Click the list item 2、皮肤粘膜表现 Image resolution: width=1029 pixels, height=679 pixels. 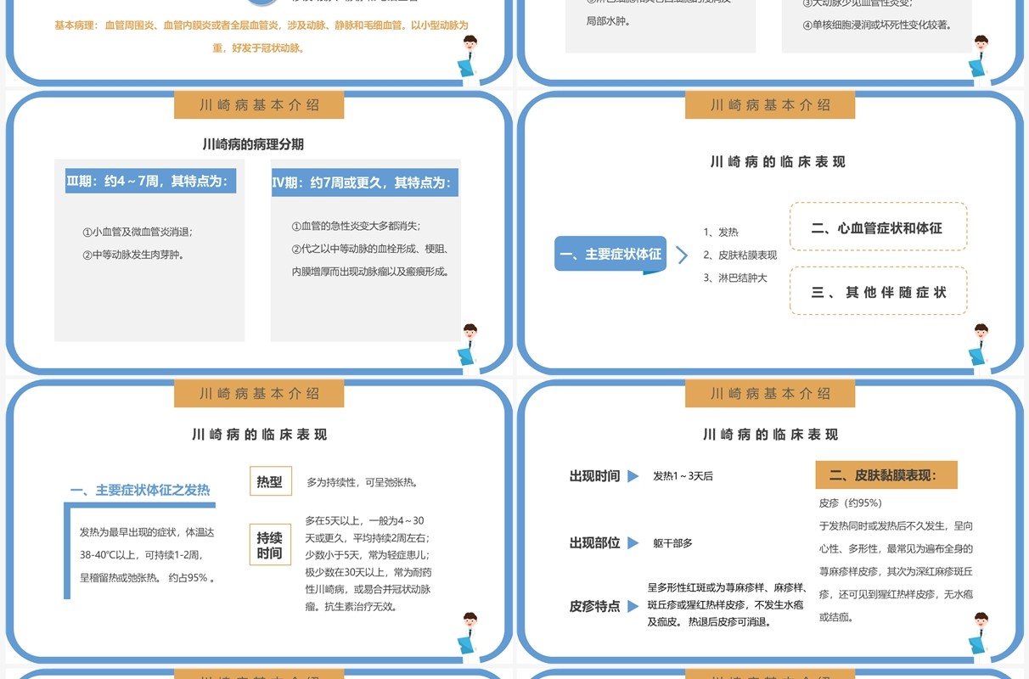739,255
